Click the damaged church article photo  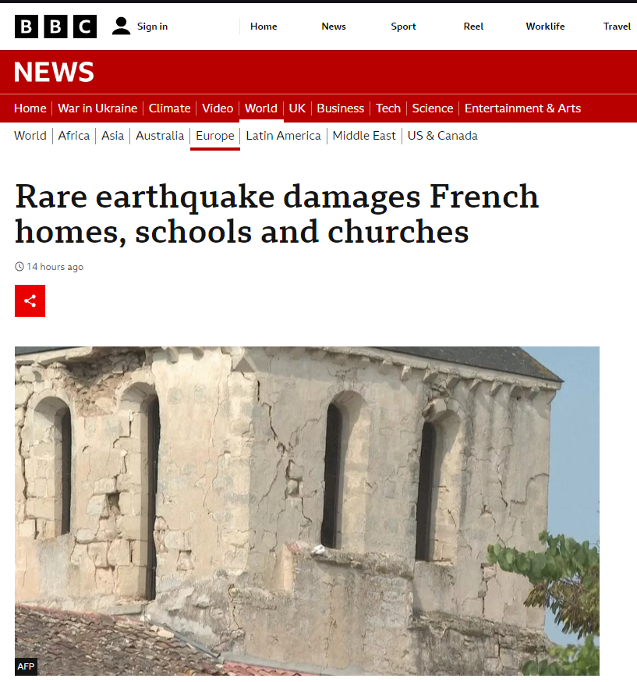(x=307, y=511)
